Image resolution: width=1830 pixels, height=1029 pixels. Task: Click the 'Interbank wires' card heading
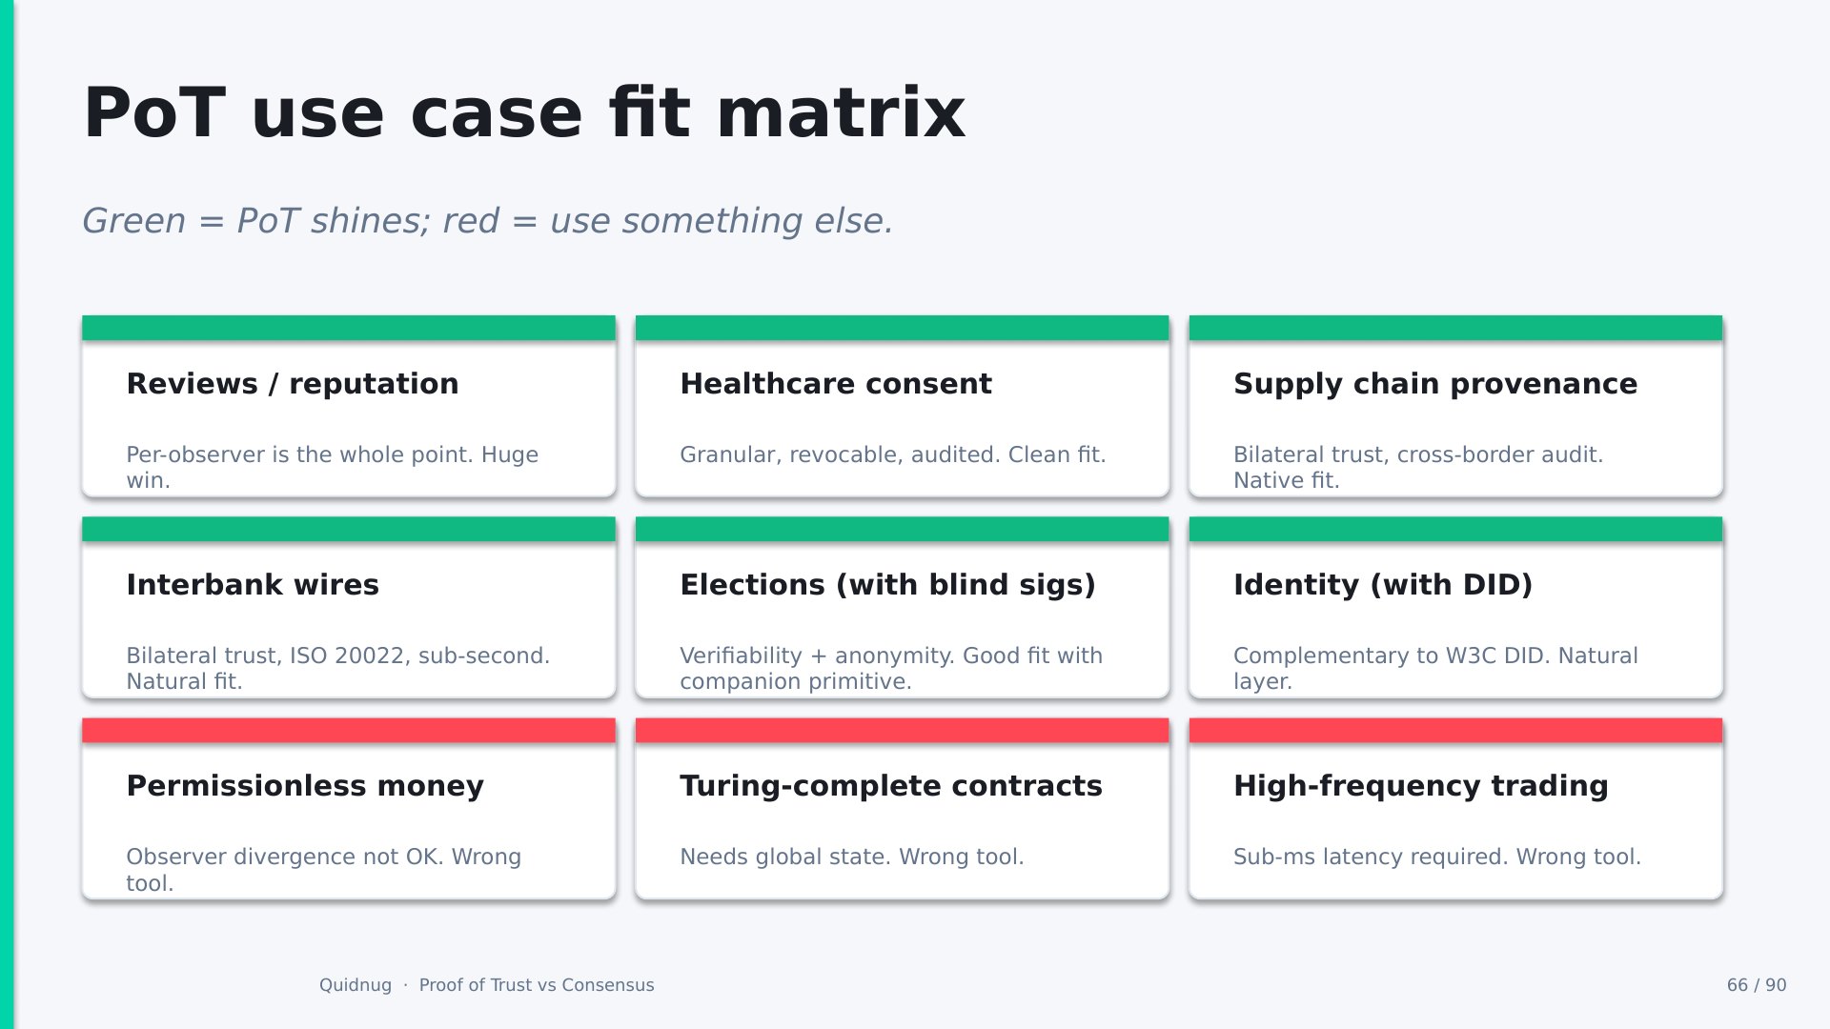(253, 585)
